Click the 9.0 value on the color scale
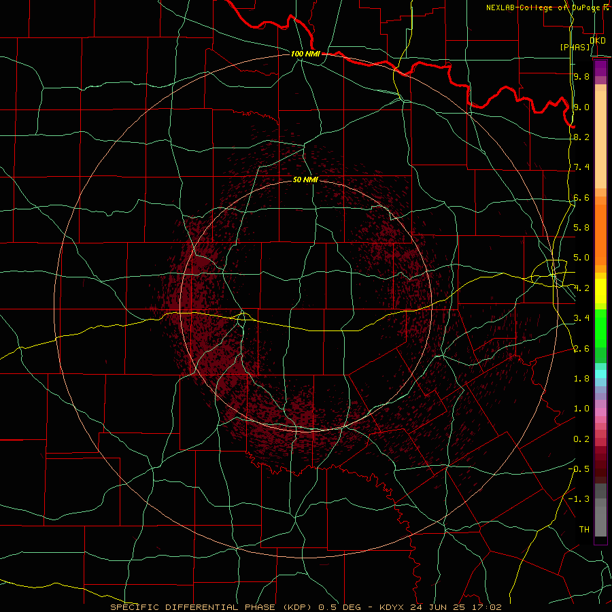 [581, 107]
